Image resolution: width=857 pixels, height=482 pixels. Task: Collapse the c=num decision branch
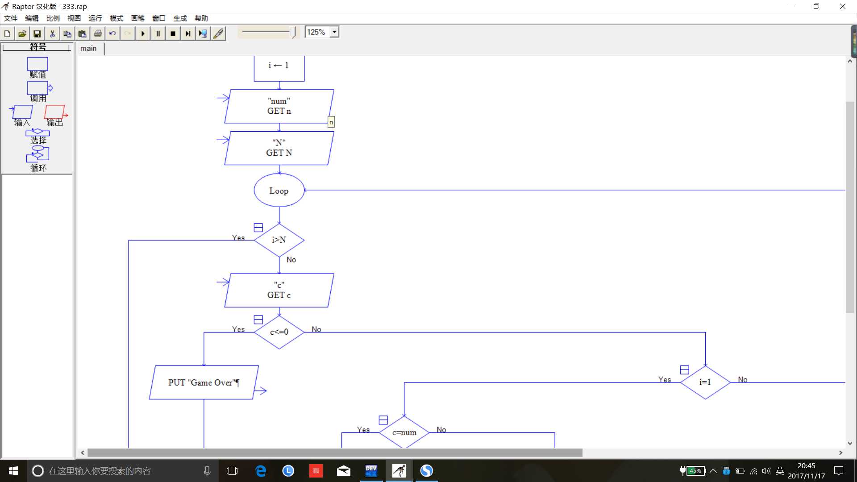click(383, 420)
